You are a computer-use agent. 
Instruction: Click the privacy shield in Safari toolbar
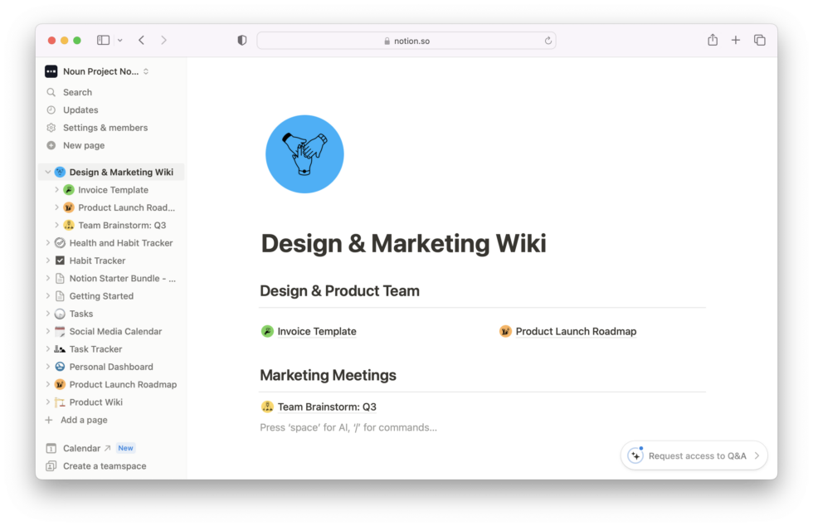pos(241,39)
